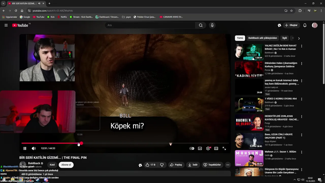Image resolution: width=325 pixels, height=183 pixels.
Task: Open the Windows notification center
Action: [319, 180]
